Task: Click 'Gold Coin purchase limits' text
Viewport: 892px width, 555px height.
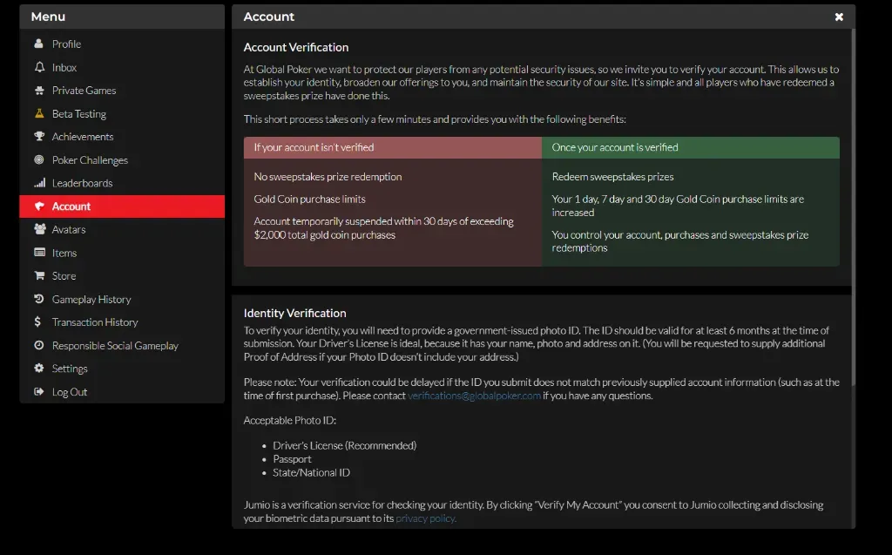Action: click(309, 199)
